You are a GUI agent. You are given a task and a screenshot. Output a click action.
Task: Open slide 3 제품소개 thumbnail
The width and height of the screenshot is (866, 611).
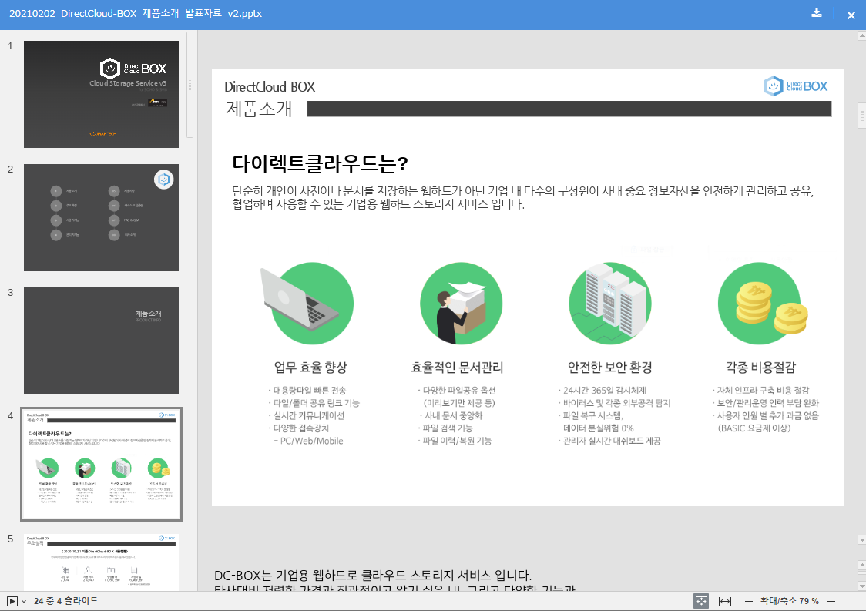(101, 341)
